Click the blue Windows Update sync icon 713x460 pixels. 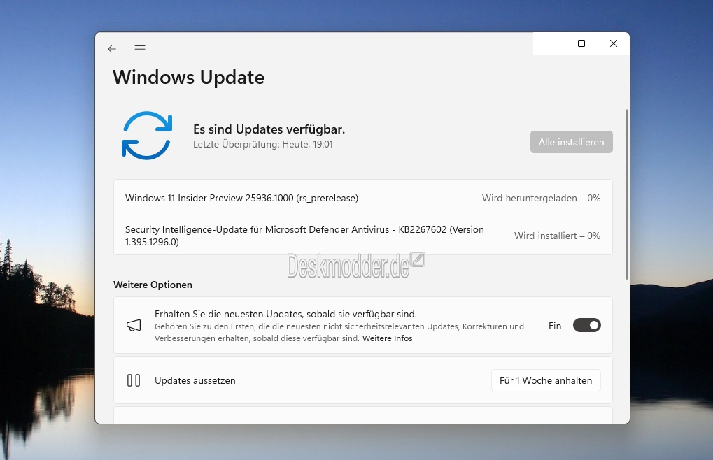(x=147, y=136)
